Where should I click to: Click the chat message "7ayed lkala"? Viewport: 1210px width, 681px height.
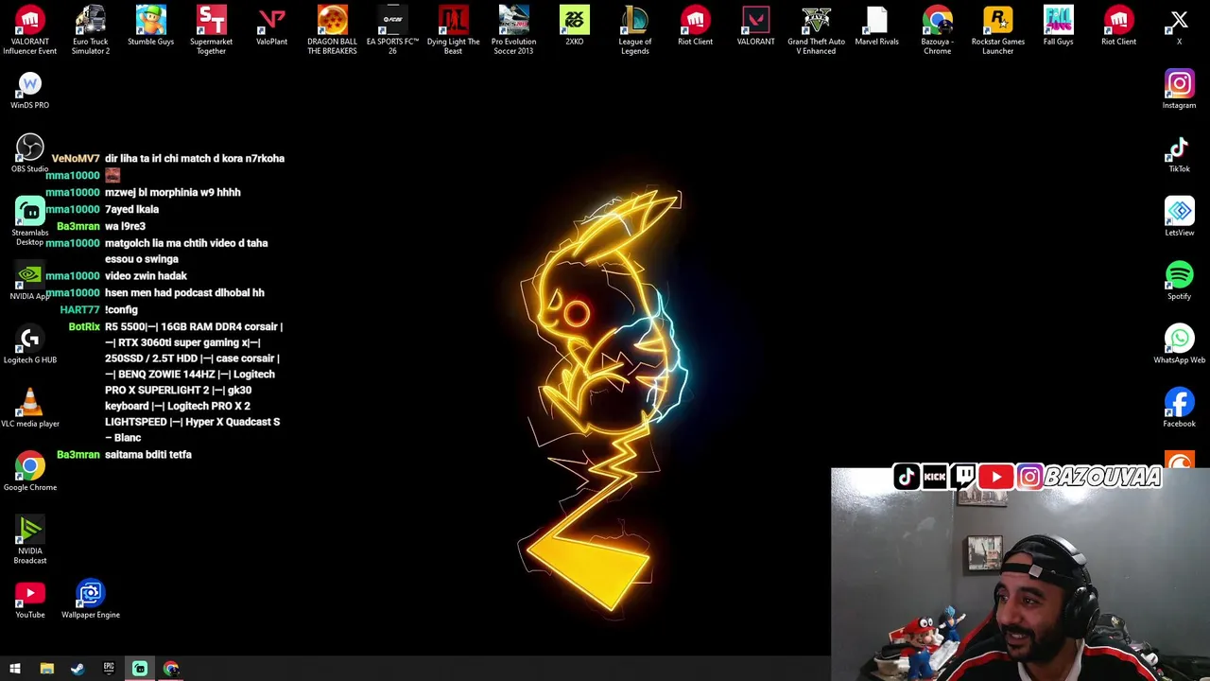pos(131,209)
